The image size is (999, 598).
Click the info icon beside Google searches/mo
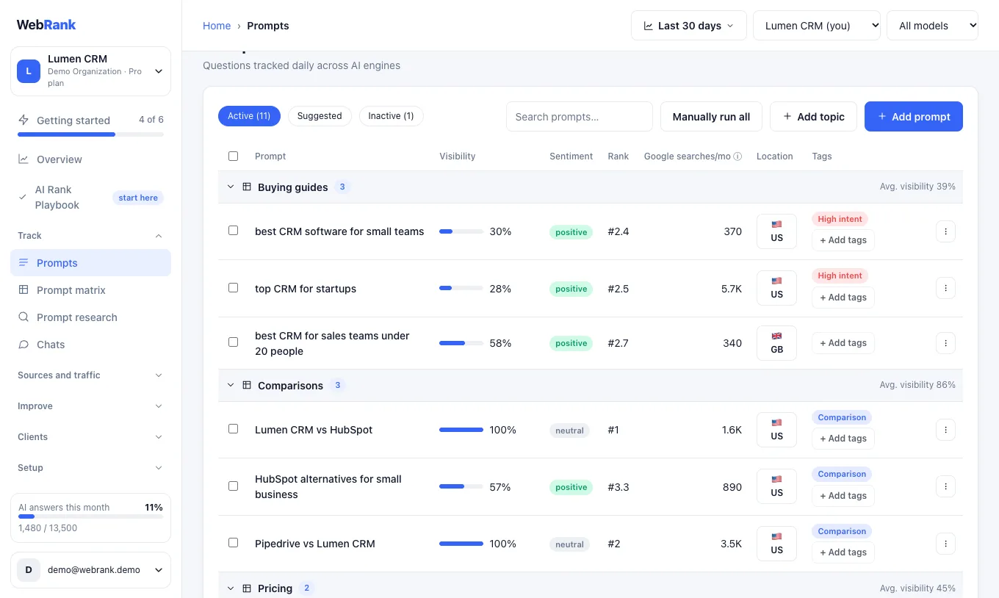737,156
